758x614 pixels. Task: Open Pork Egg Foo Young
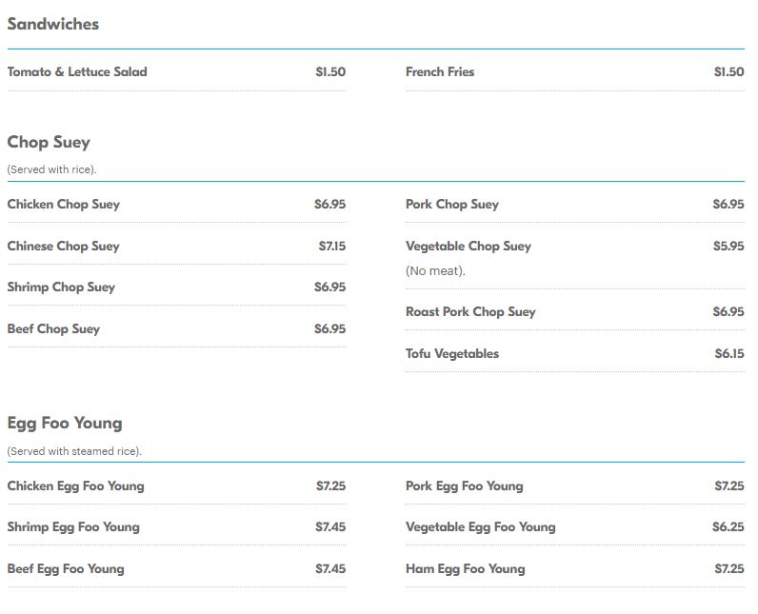tap(465, 486)
